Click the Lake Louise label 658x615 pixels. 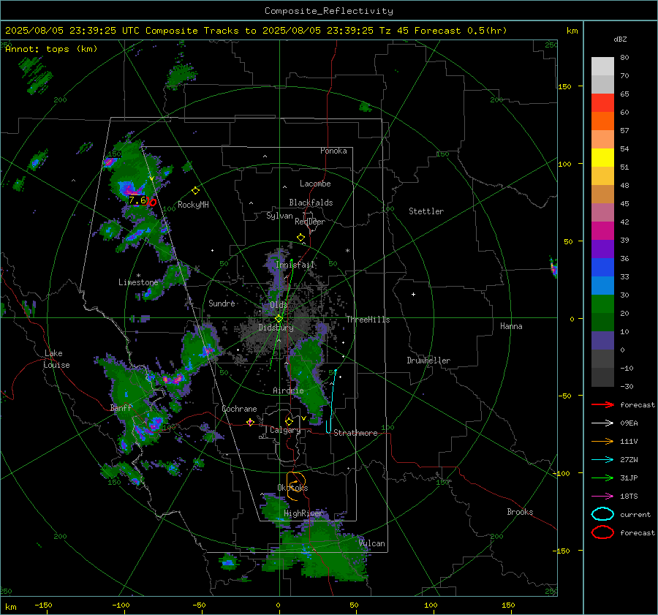56,359
